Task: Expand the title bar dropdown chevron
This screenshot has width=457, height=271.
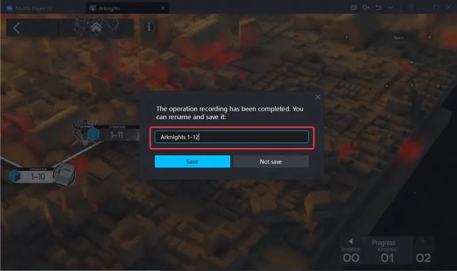Action: tap(391, 7)
